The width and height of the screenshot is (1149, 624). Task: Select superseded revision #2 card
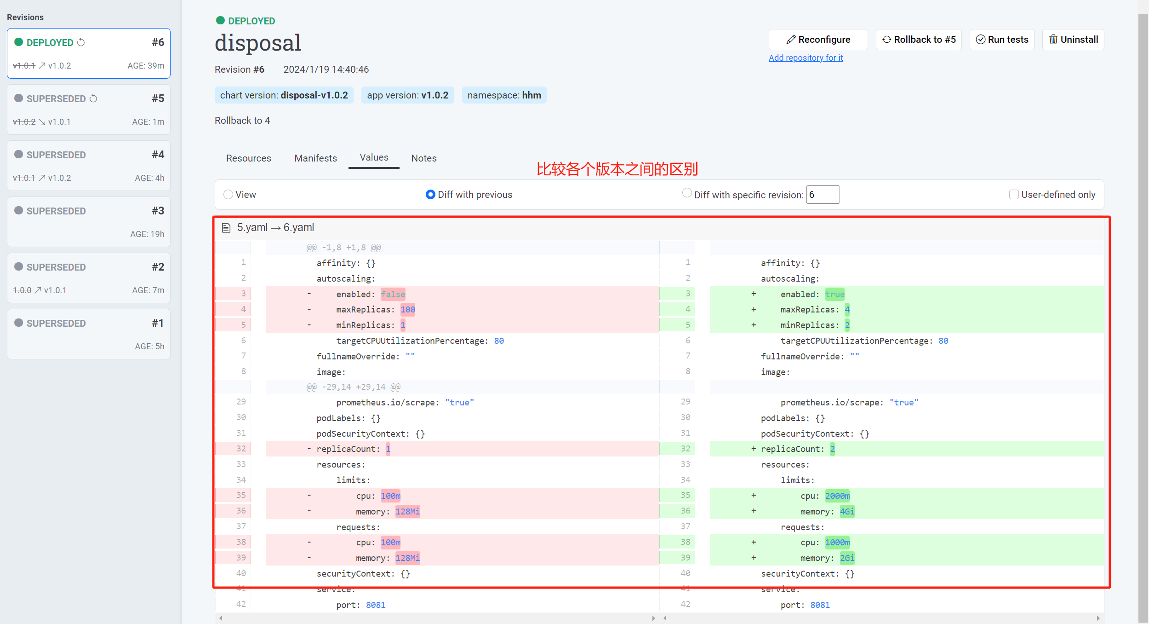[88, 278]
